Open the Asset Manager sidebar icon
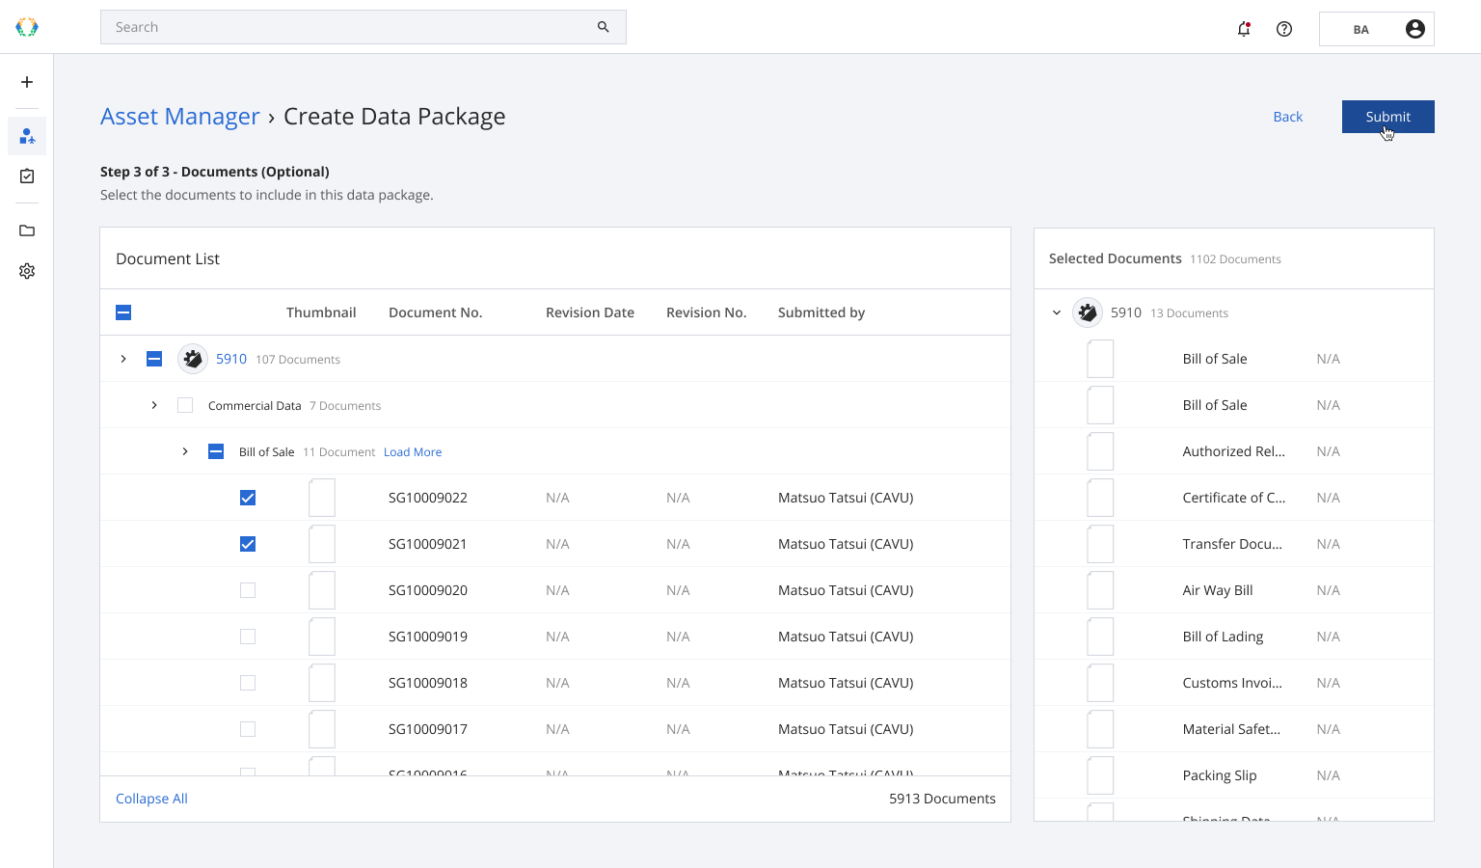Screen dimensions: 1481x868 click(x=27, y=136)
